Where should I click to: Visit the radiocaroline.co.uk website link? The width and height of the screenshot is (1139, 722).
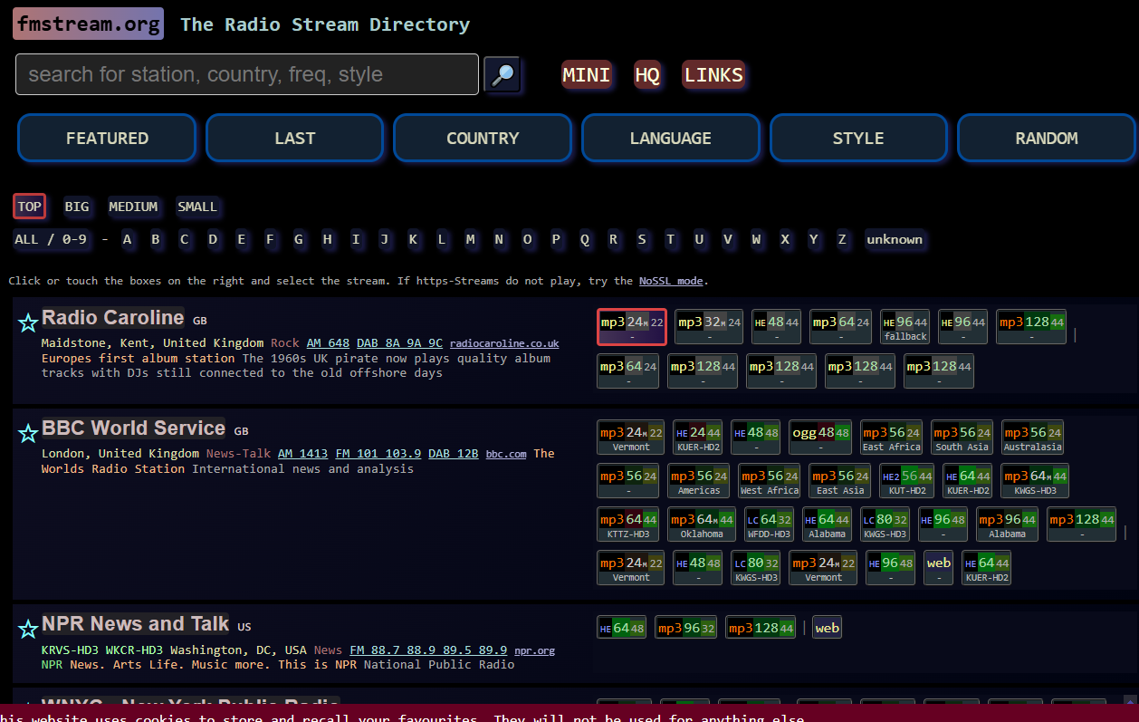[x=504, y=342]
